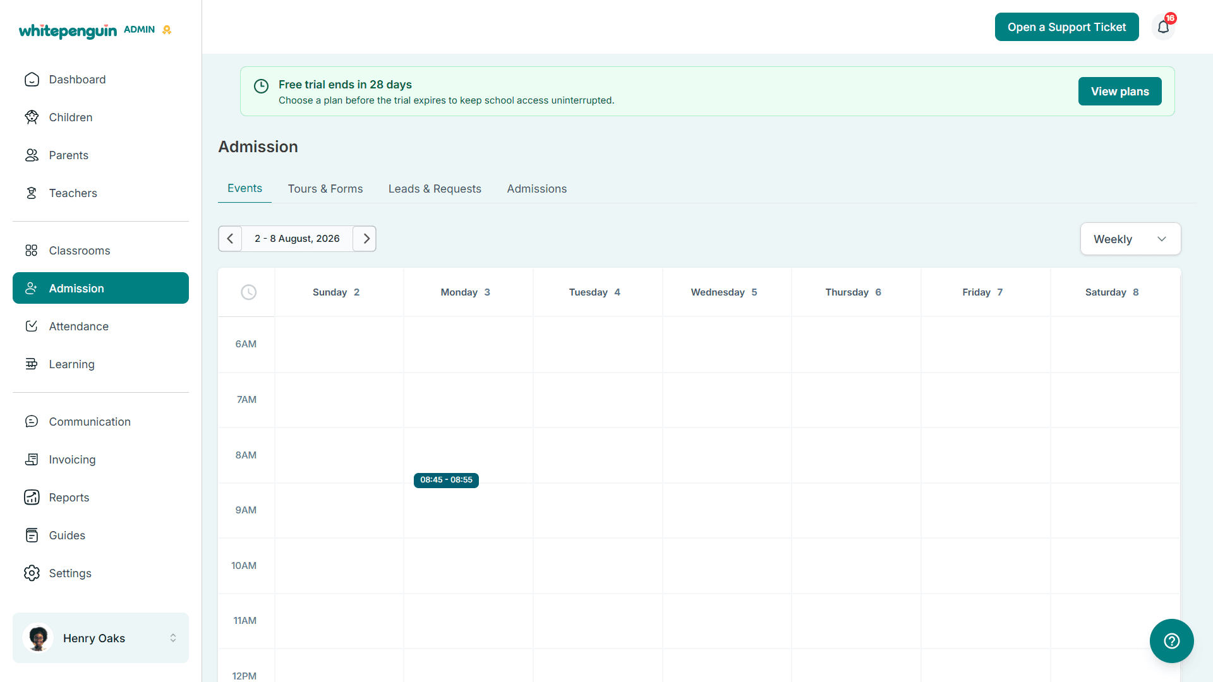Viewport: 1213px width, 682px height.
Task: Open notifications bell with 16 badge
Action: 1164,27
